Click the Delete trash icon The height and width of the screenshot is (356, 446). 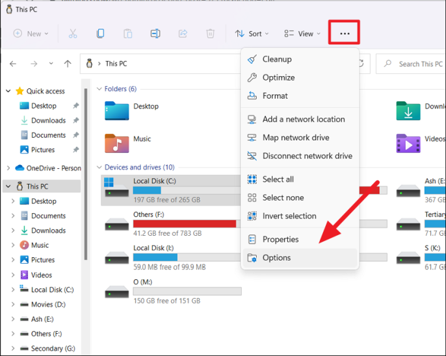(x=210, y=34)
